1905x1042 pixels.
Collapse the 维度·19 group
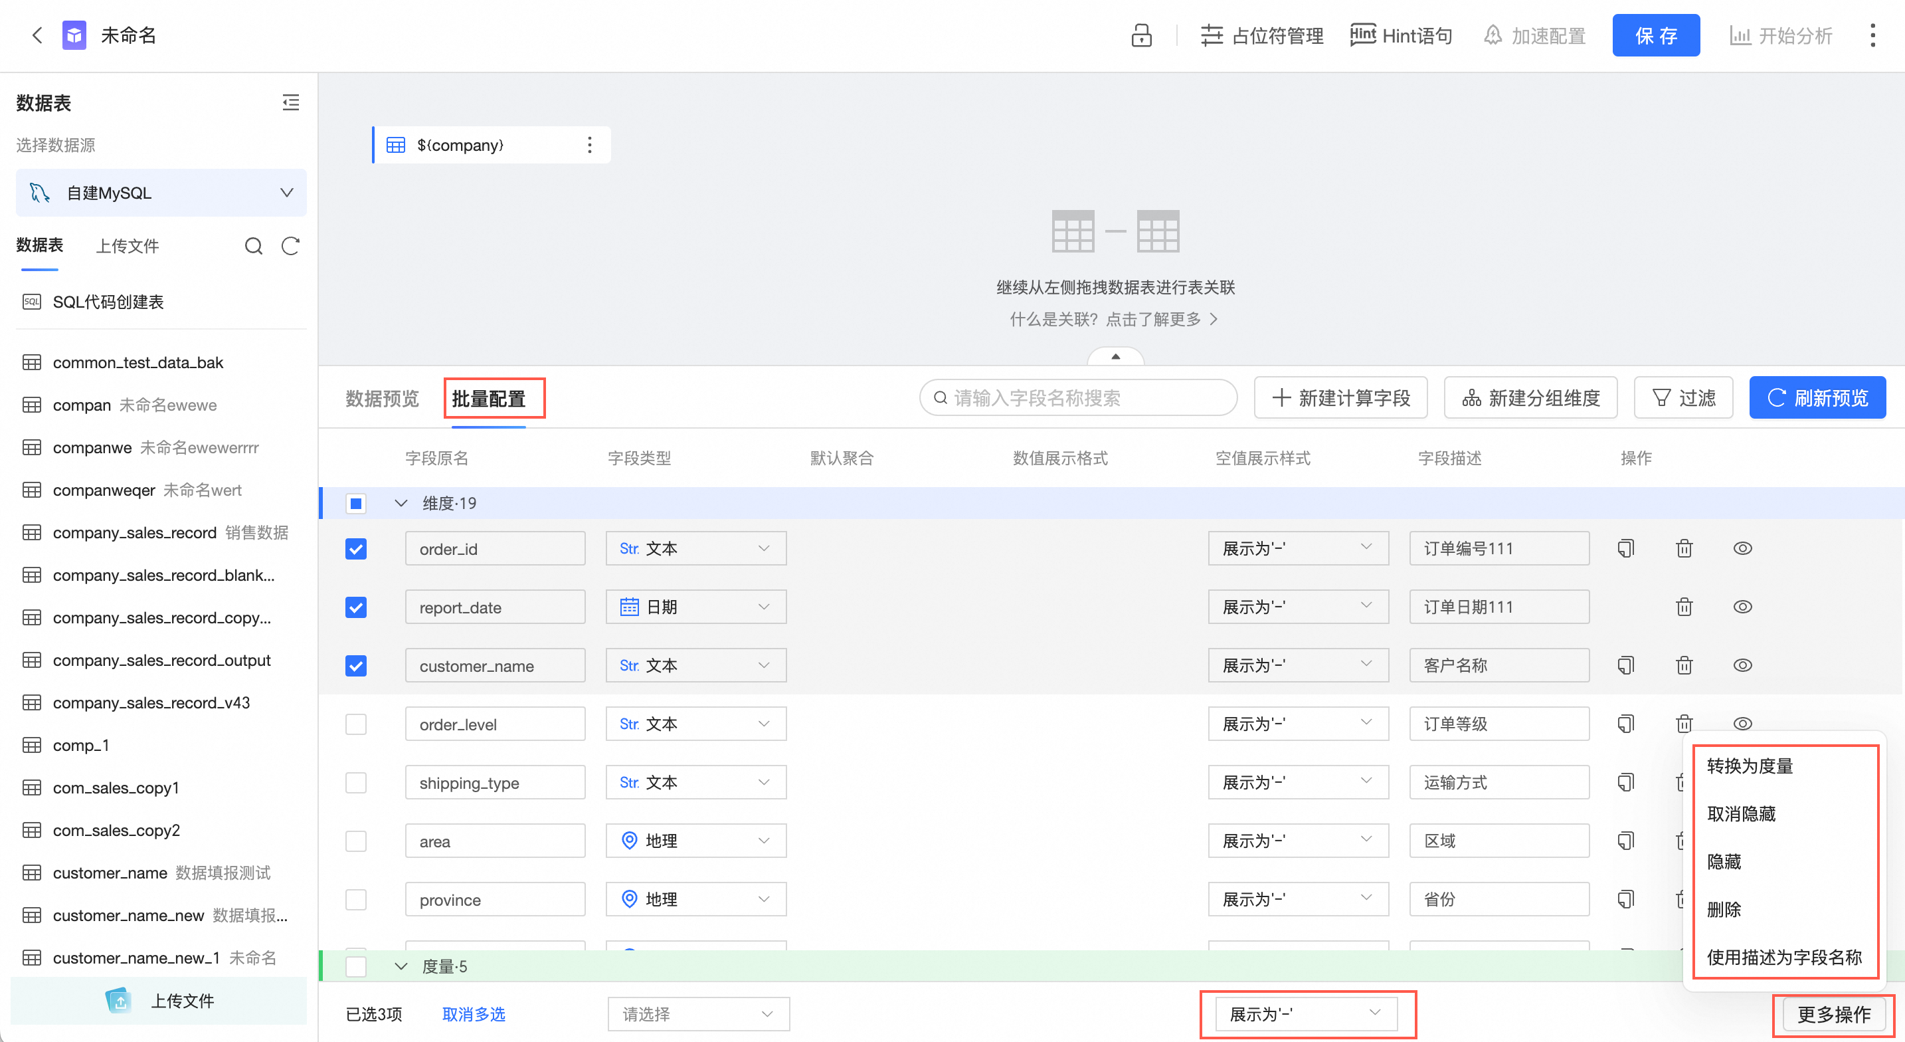pyautogui.click(x=401, y=503)
